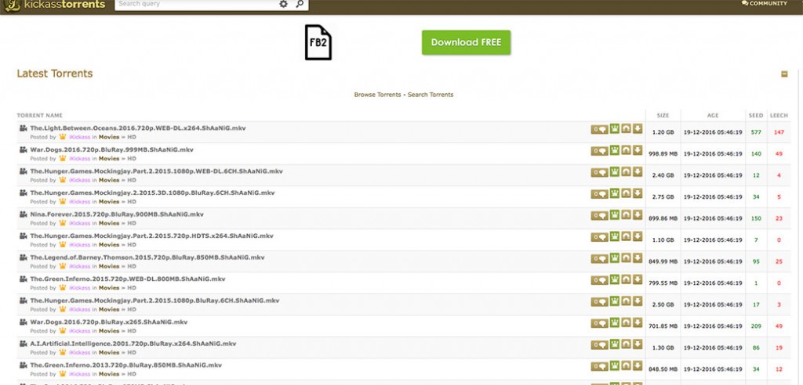Download The.Green.Inferno.2013 850MB via arrow icon
The image size is (803, 385).
pyautogui.click(x=637, y=365)
